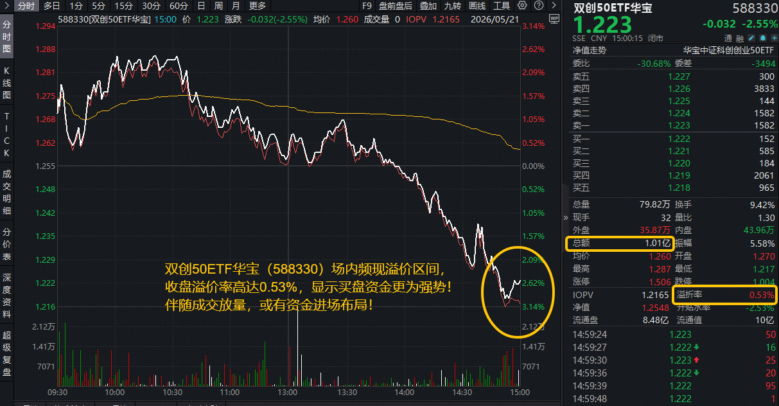
Task: Click the 卖五 ask row at 1.227
Action: click(674, 76)
